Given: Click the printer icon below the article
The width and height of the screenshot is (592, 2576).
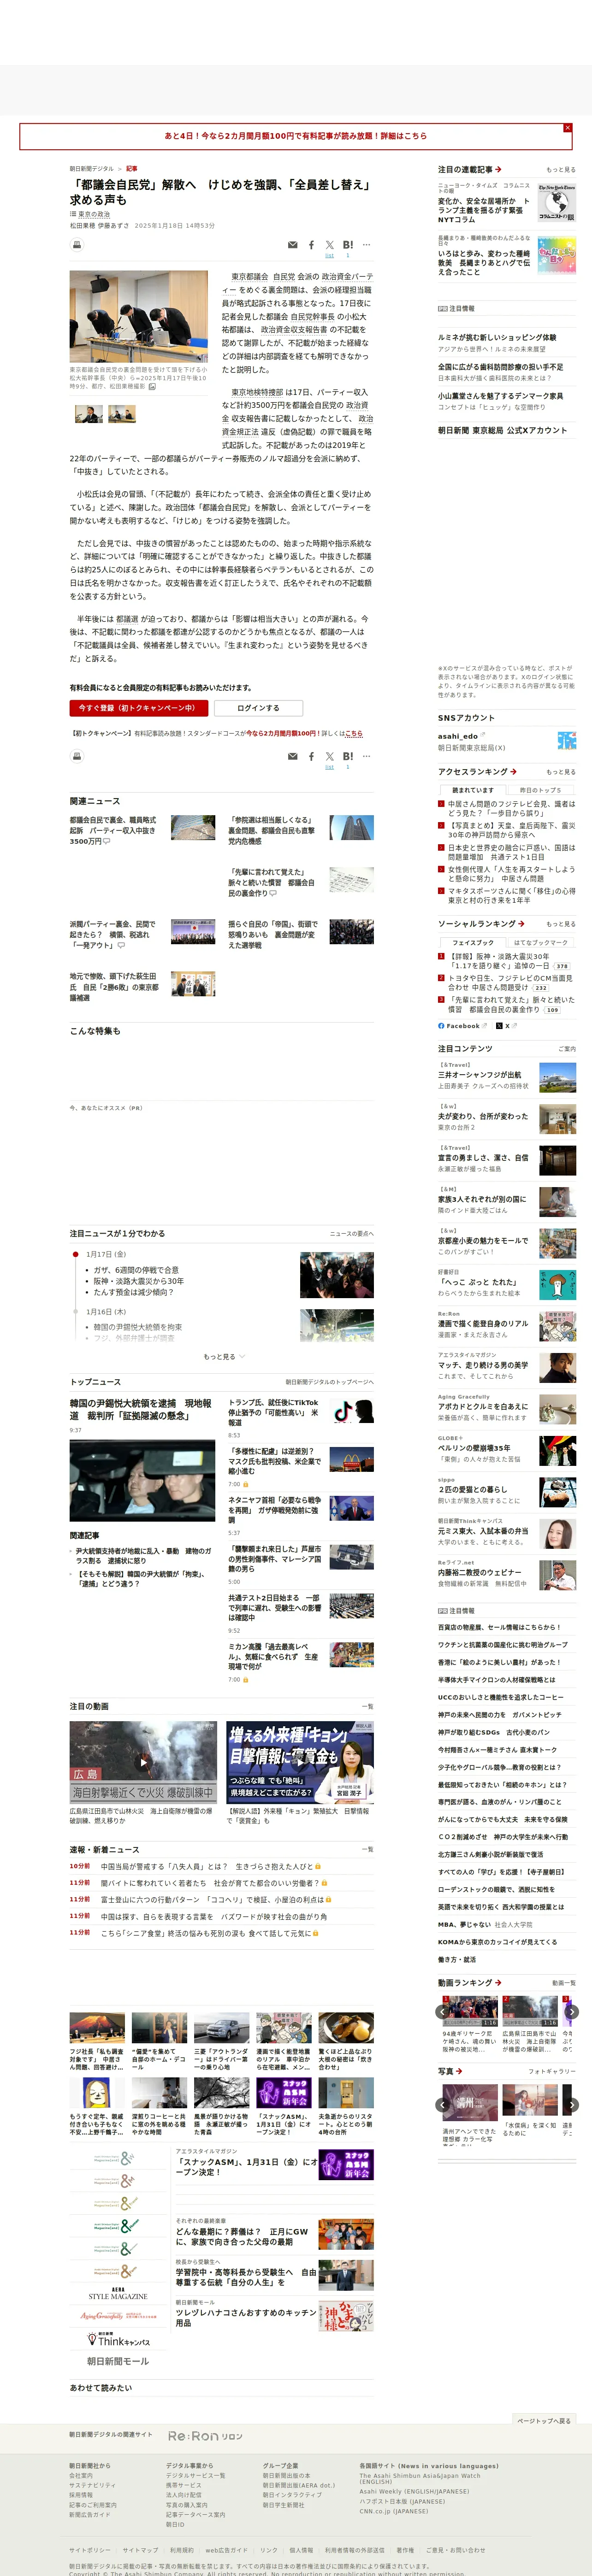Looking at the screenshot, I should (x=76, y=756).
